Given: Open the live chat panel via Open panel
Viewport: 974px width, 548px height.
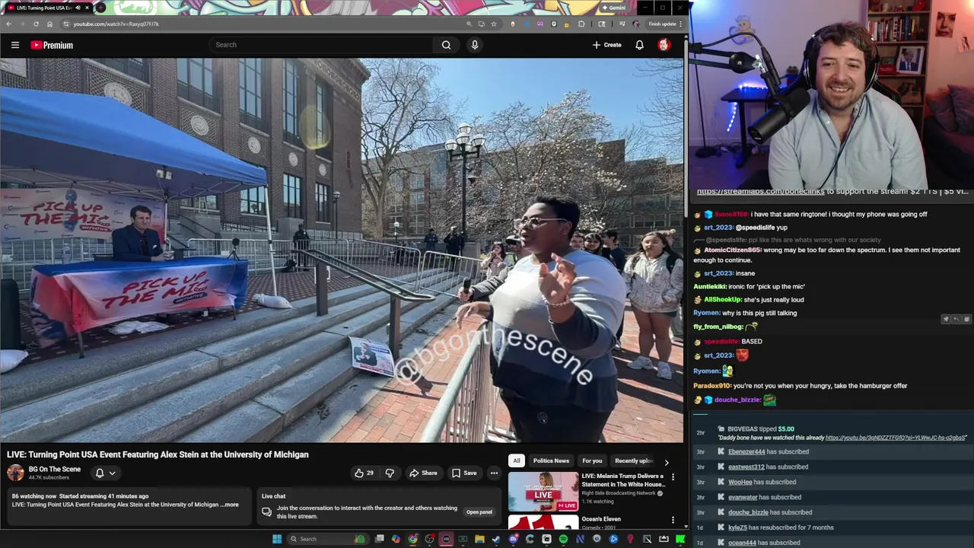Looking at the screenshot, I should (x=479, y=512).
